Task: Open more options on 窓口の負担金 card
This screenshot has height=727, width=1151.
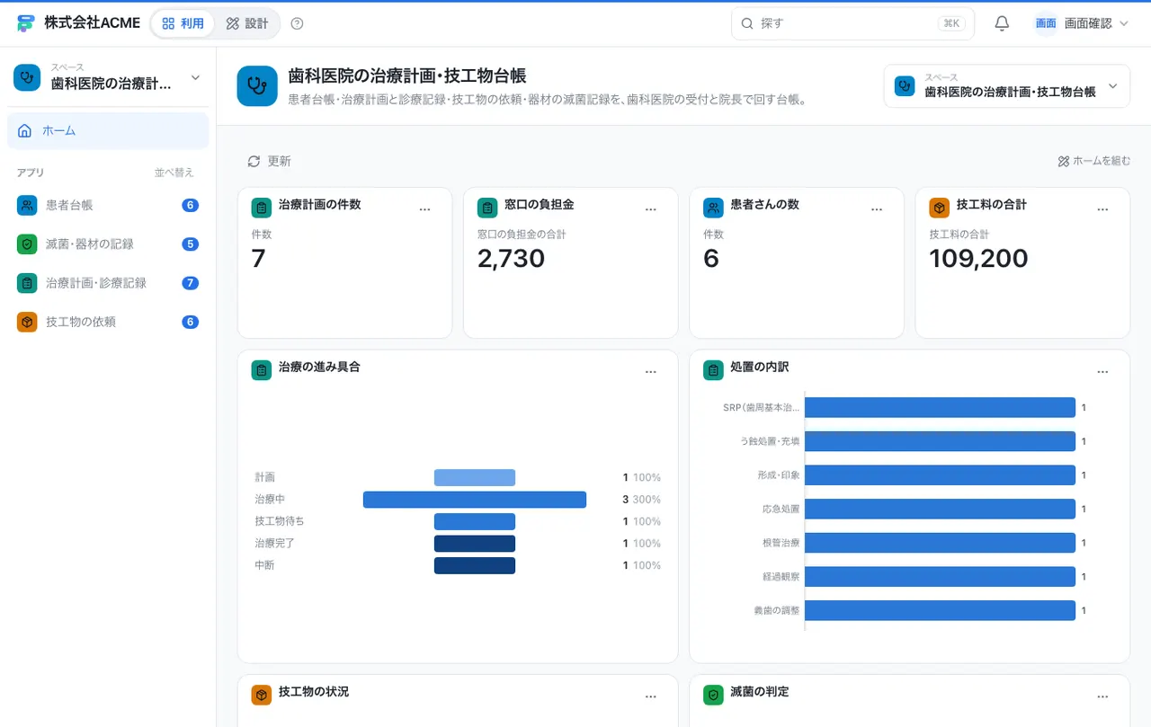Action: coord(651,209)
